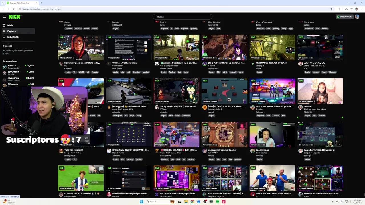The height and width of the screenshot is (205, 365).
Task: Open Chrome extensions puzzle icon
Action: click(339, 9)
